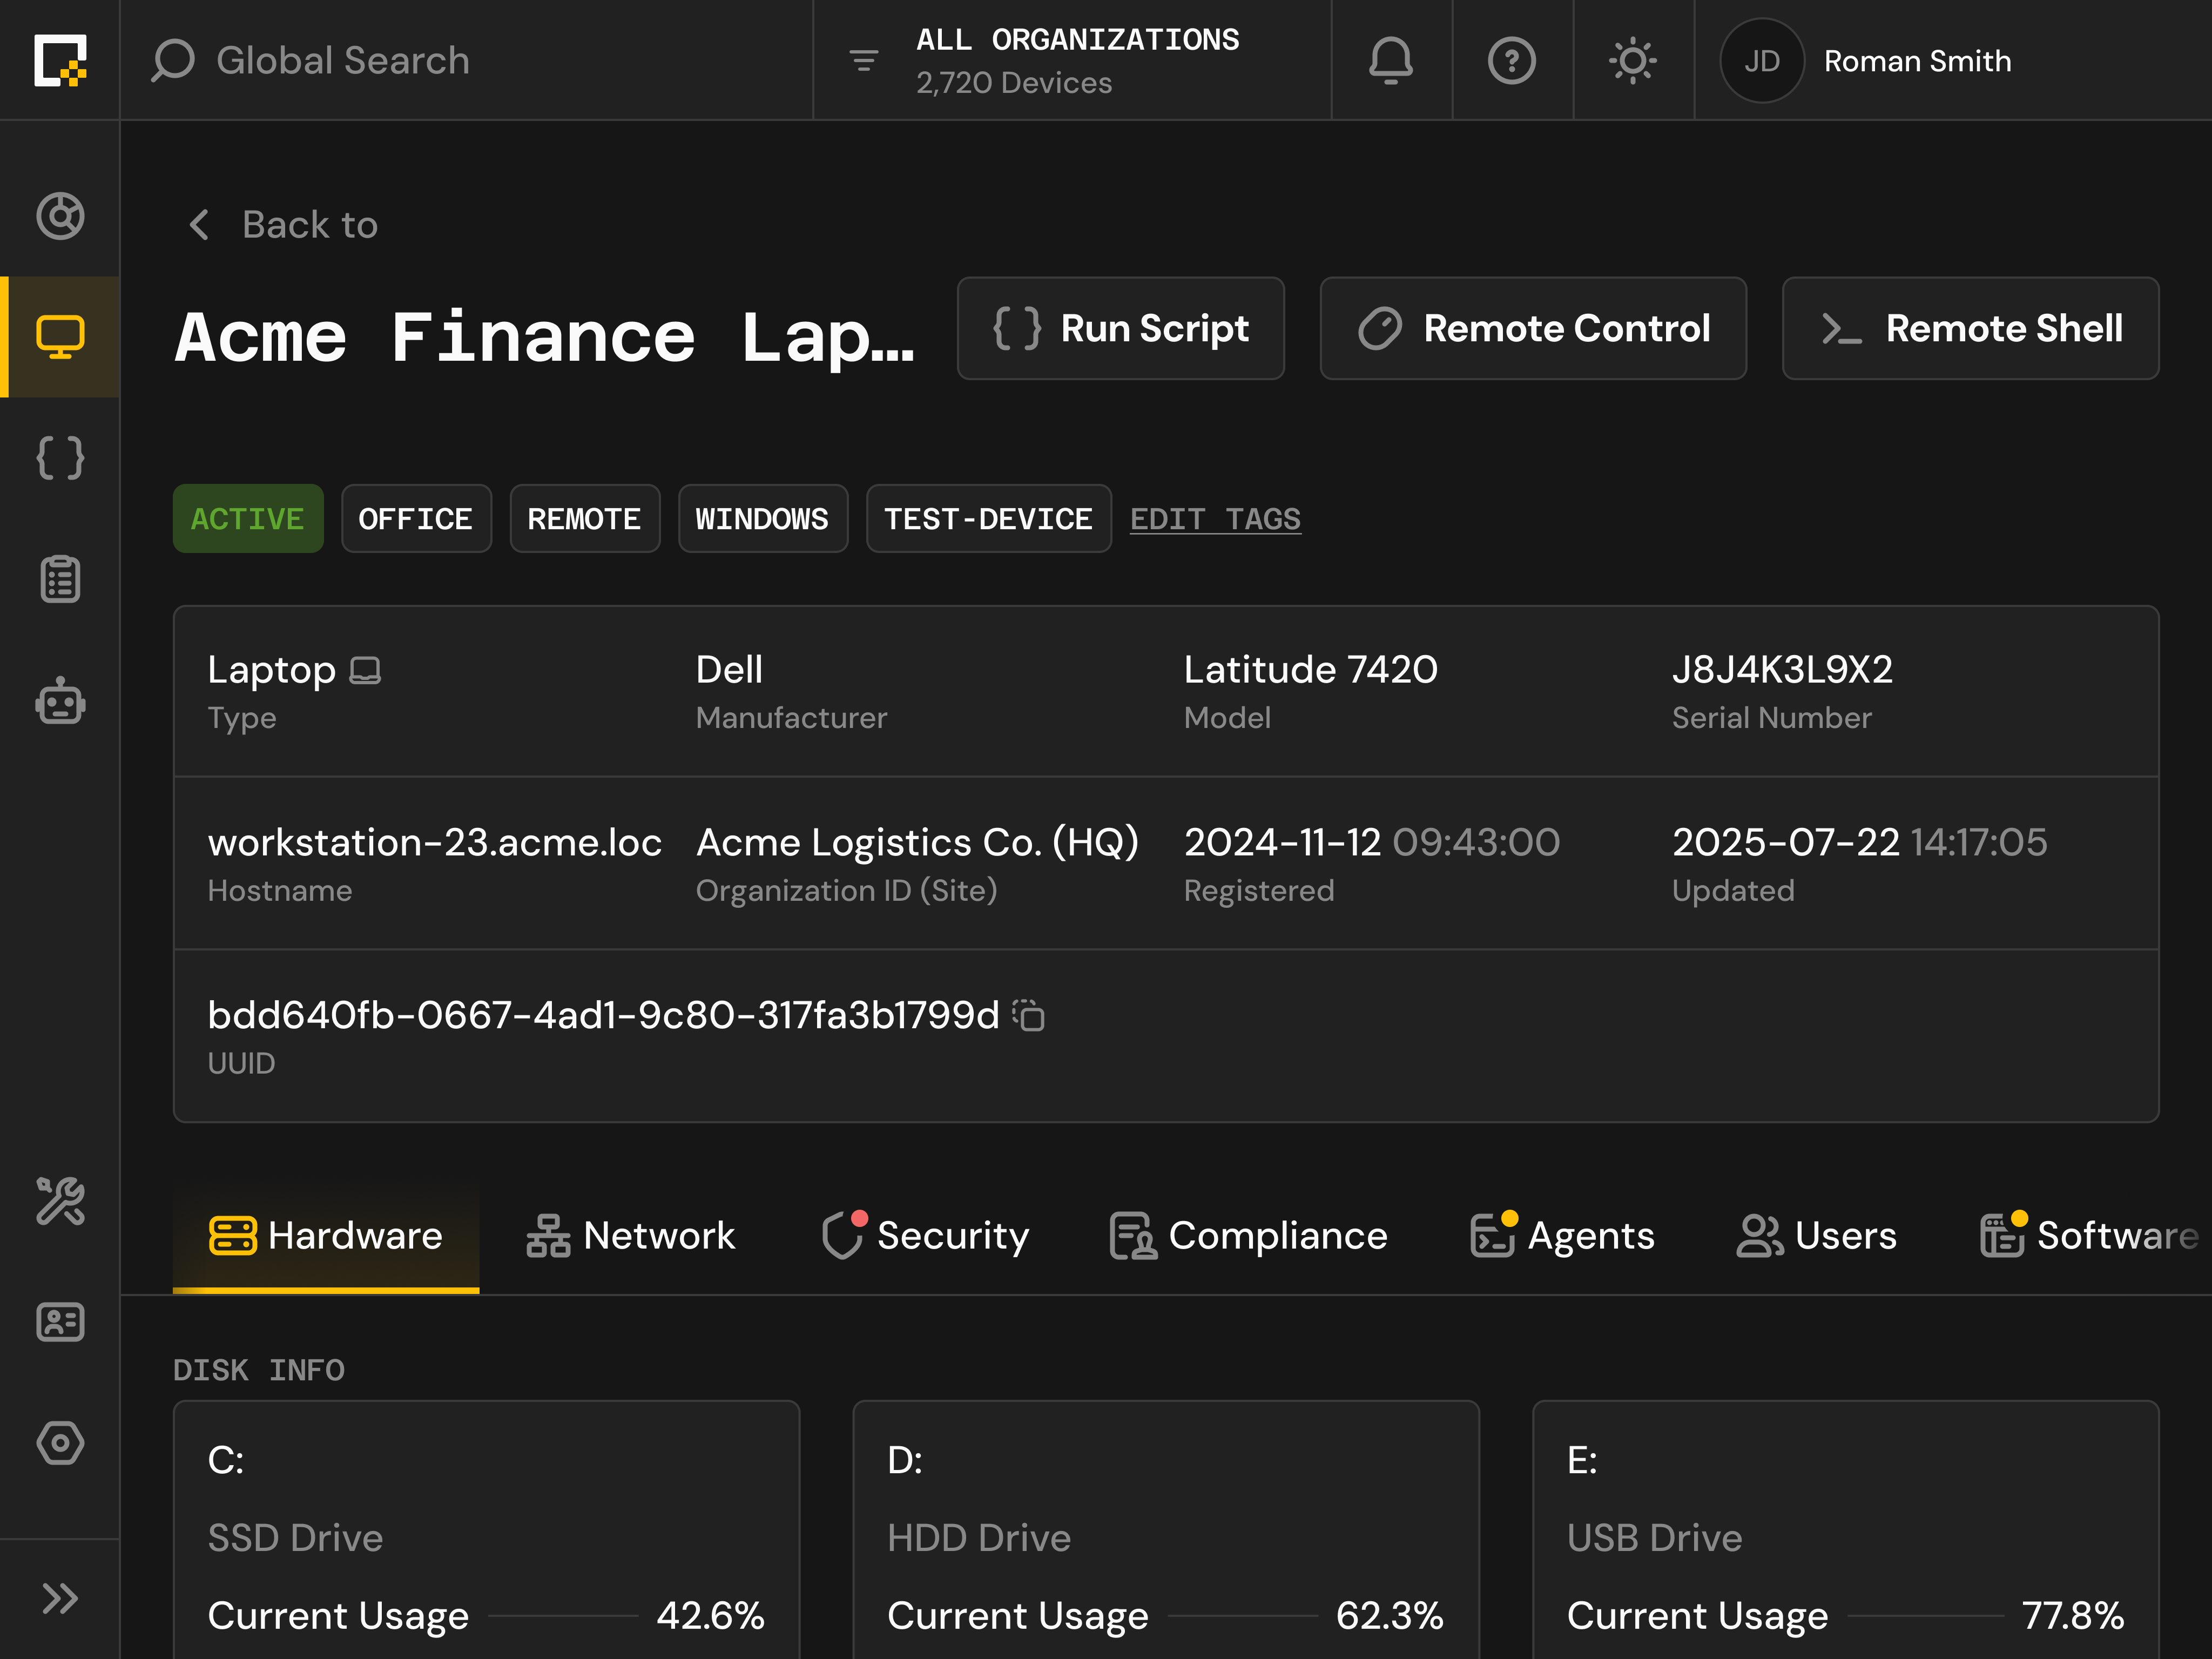Copy the device UUID with the copy icon
Viewport: 2212px width, 1659px height.
[x=1028, y=1015]
